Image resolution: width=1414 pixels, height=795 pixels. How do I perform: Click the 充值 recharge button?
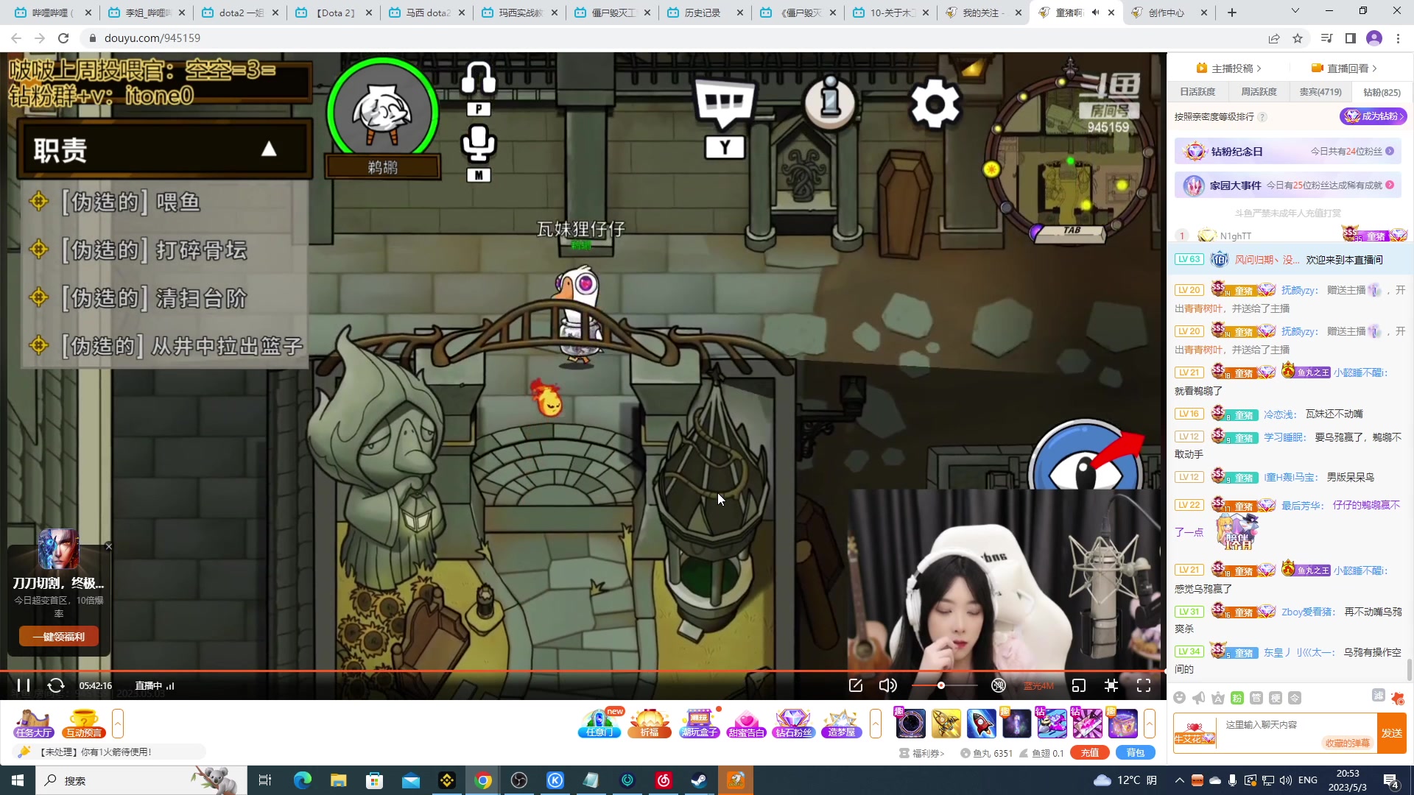[x=1090, y=752]
